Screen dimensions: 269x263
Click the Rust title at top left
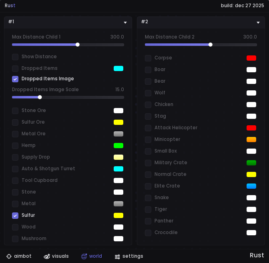(x=10, y=6)
